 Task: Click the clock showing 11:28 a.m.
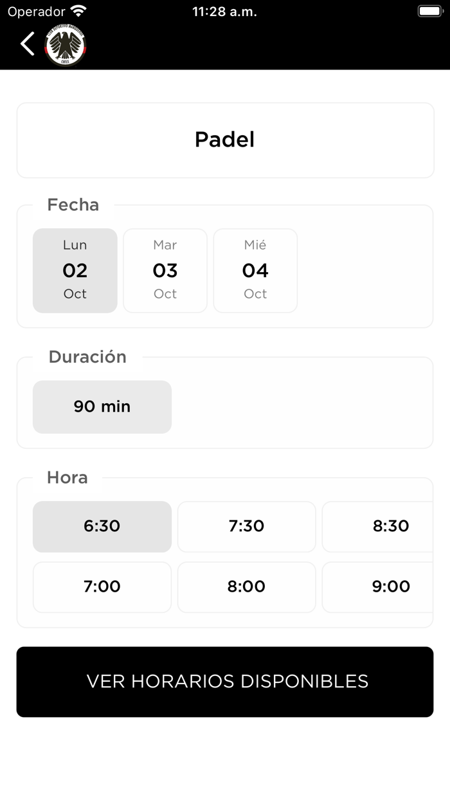tap(224, 11)
